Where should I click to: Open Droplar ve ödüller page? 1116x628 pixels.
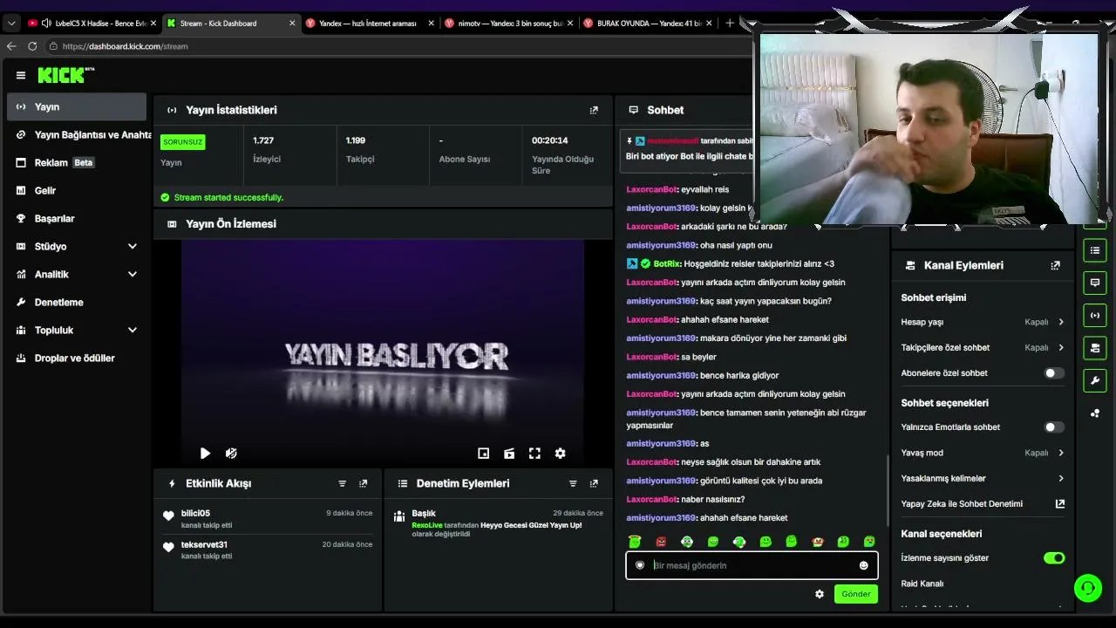(x=78, y=358)
